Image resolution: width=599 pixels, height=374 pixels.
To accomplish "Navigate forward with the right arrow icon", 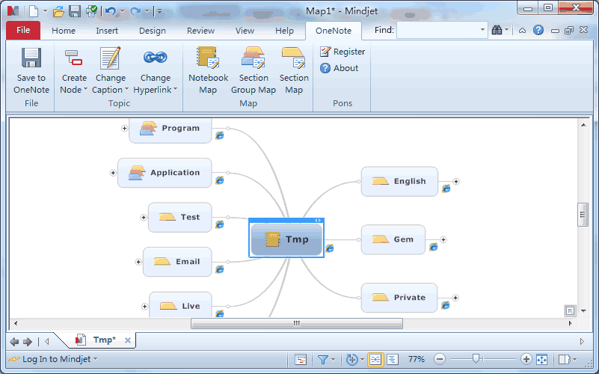I will click(x=28, y=342).
